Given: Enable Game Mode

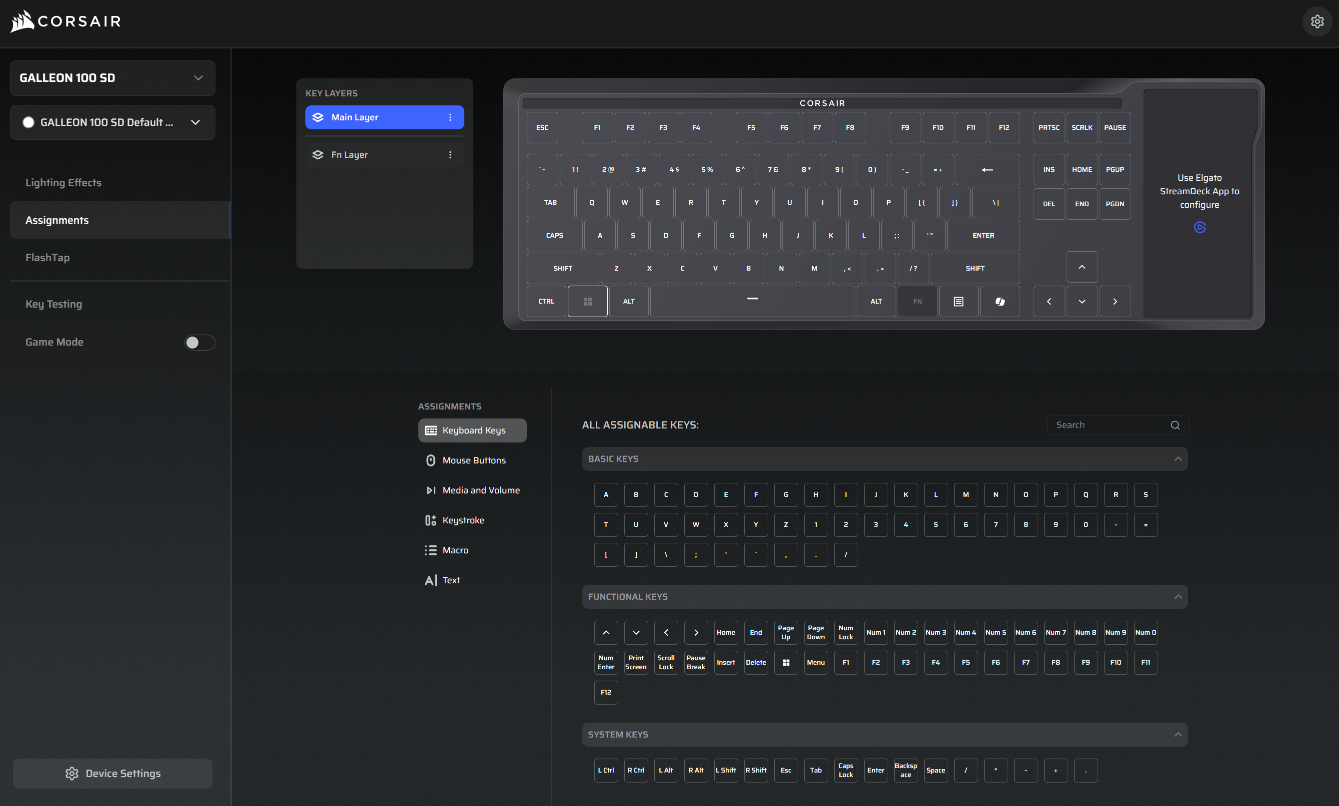Looking at the screenshot, I should click(199, 342).
